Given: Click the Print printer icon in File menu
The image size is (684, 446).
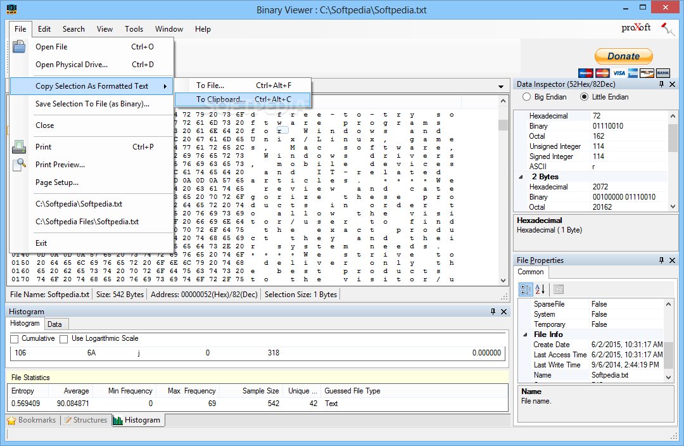Looking at the screenshot, I should click(x=19, y=147).
